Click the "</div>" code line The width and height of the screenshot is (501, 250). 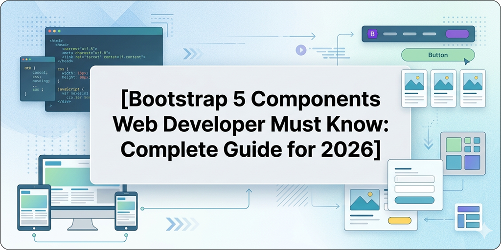pyautogui.click(x=64, y=101)
